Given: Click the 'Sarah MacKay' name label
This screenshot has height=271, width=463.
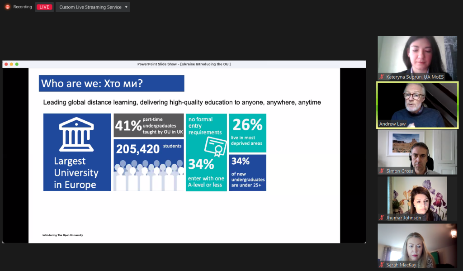Looking at the screenshot, I should (x=401, y=265).
